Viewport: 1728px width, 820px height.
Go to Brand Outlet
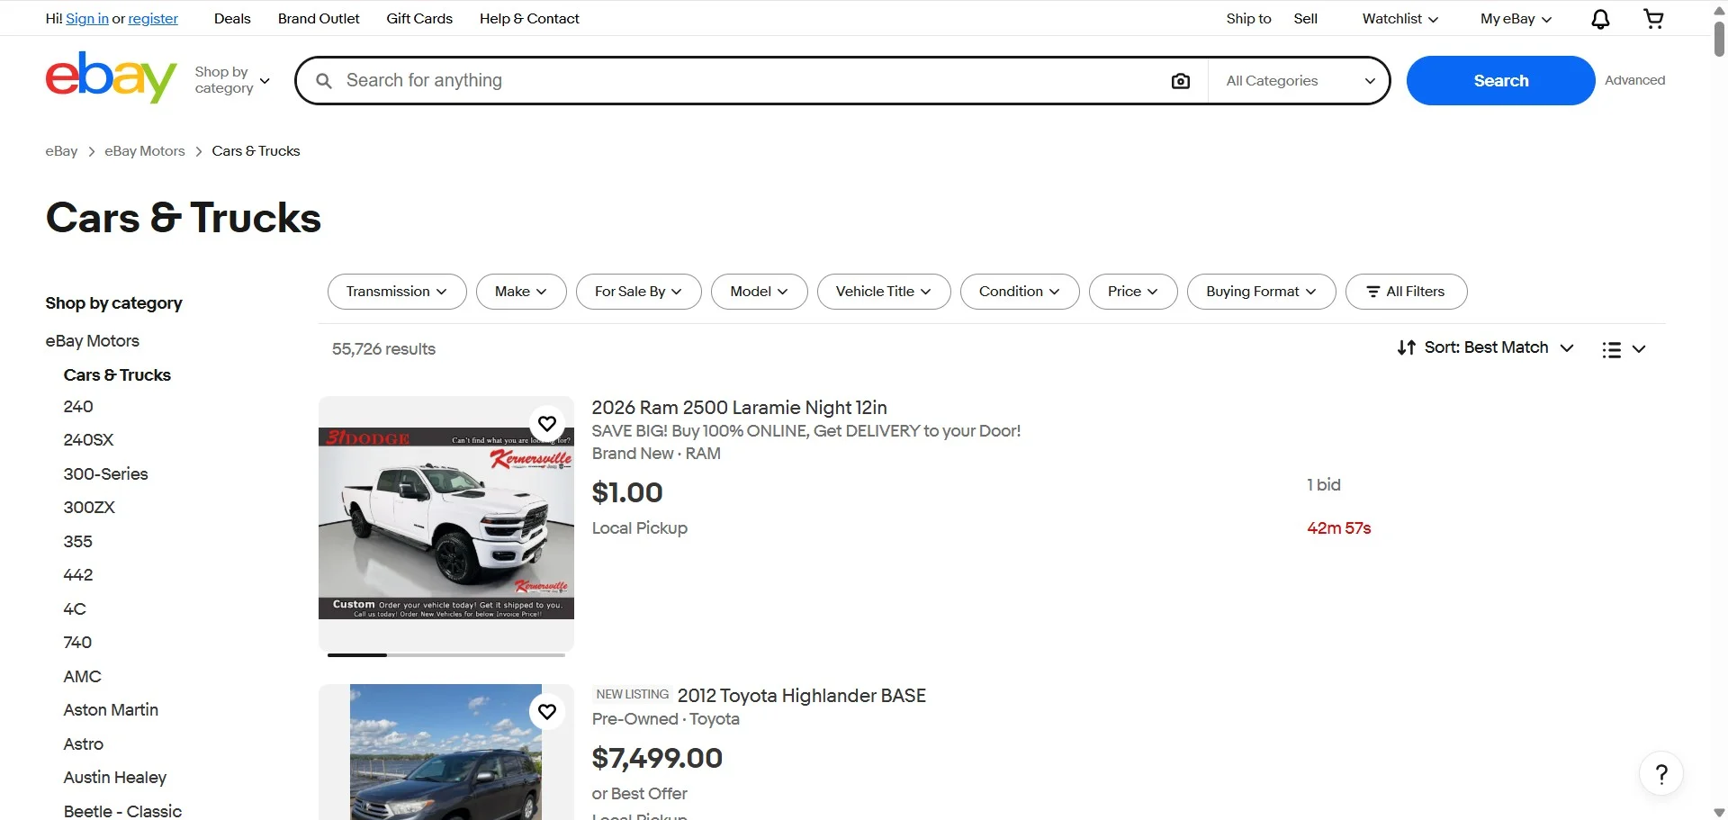pyautogui.click(x=319, y=19)
